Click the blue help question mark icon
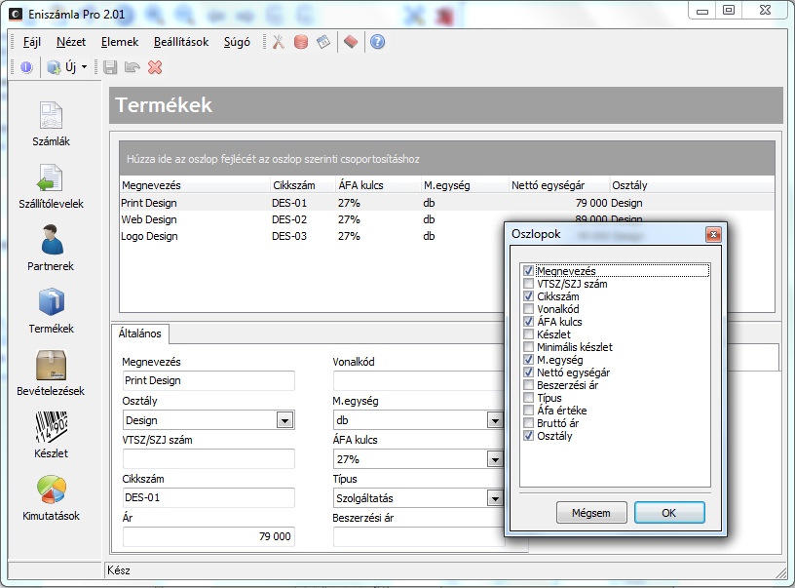 (x=377, y=42)
